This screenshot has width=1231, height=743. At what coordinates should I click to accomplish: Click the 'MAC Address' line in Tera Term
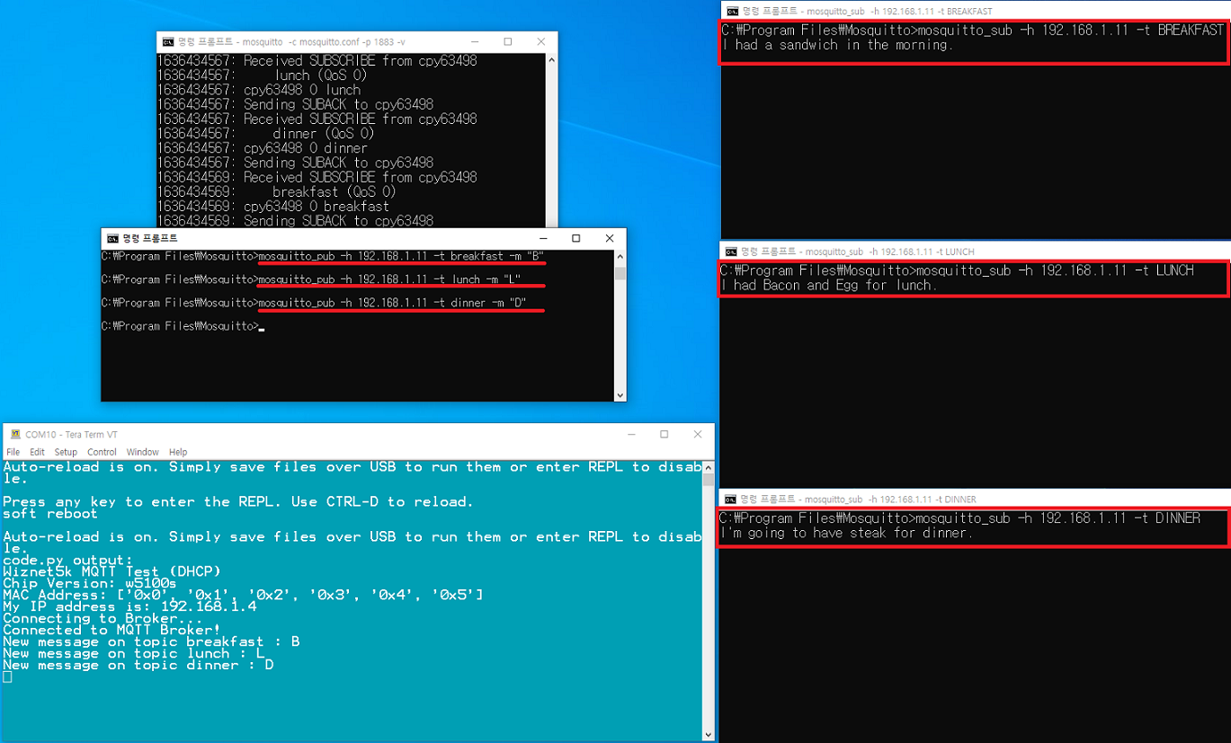[243, 595]
